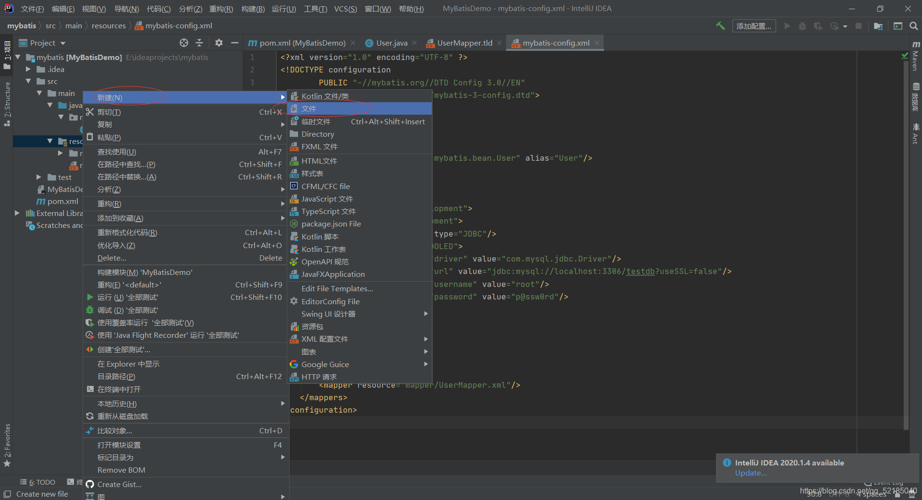Hide the Project panel with minus icon
Image resolution: width=922 pixels, height=500 pixels.
pyautogui.click(x=234, y=43)
